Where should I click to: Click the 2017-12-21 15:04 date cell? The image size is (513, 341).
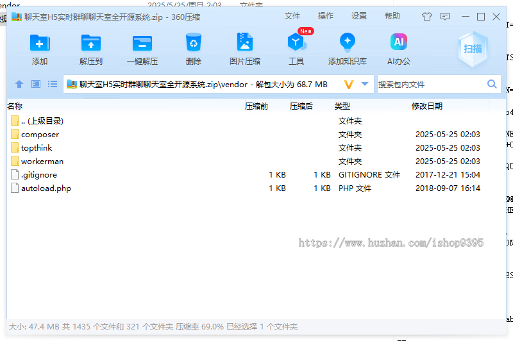(448, 175)
